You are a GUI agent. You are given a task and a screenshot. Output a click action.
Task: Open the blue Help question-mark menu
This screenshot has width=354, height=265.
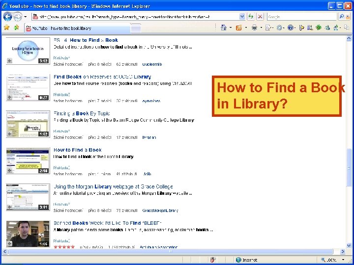click(x=291, y=27)
